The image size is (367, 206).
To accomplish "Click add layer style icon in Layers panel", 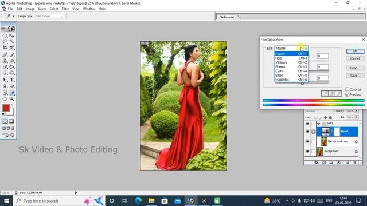I will (x=316, y=163).
